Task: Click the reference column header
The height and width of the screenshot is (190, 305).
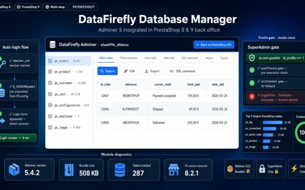Action: click(131, 85)
